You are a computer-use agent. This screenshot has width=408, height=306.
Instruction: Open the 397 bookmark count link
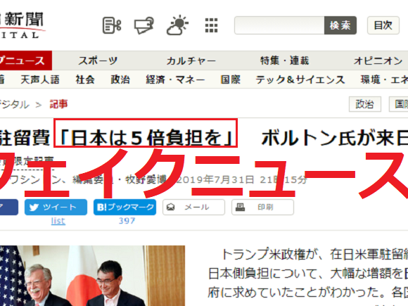tap(127, 221)
